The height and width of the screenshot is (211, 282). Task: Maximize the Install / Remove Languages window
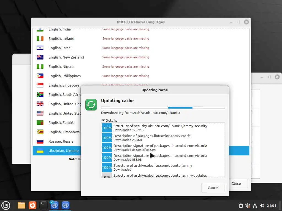coord(239,22)
